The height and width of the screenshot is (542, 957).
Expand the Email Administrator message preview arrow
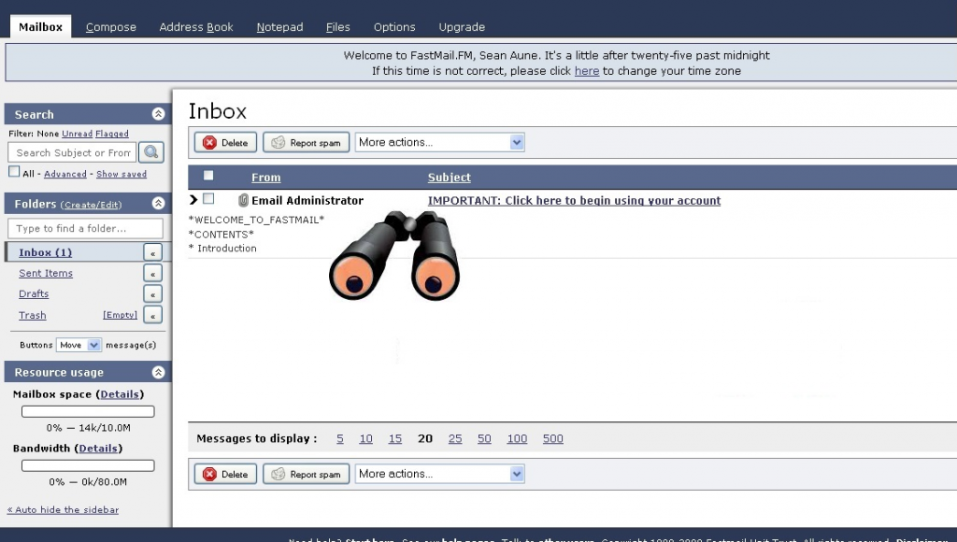[x=193, y=200]
